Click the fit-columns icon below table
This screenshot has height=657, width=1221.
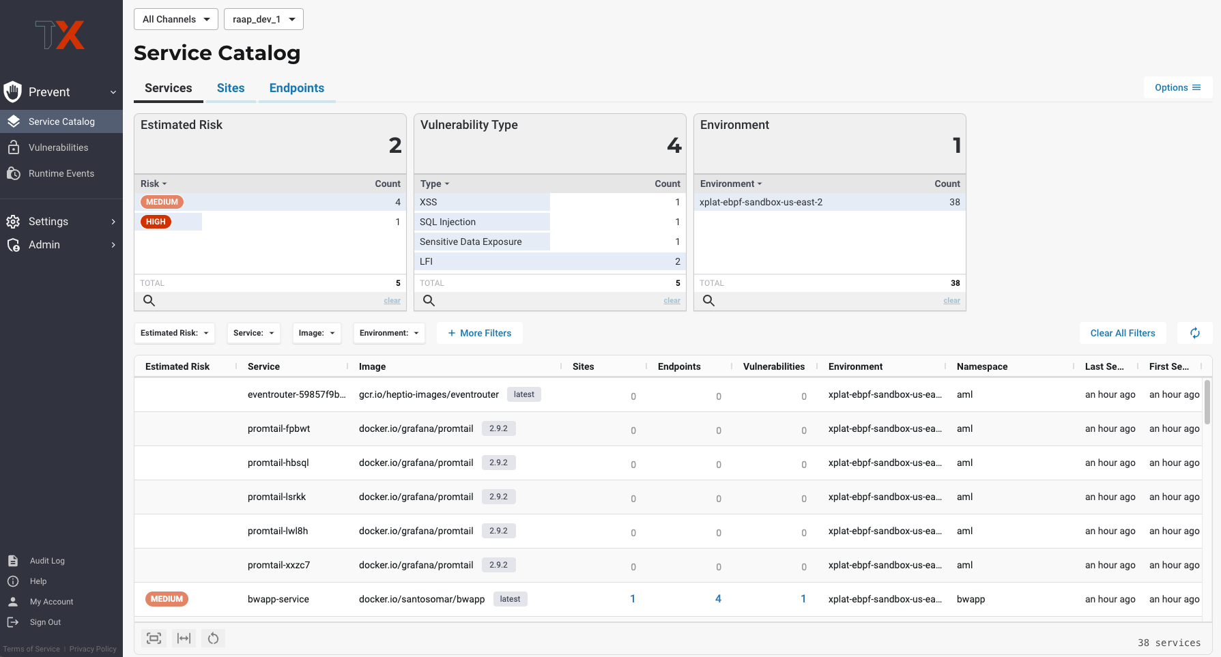154,639
